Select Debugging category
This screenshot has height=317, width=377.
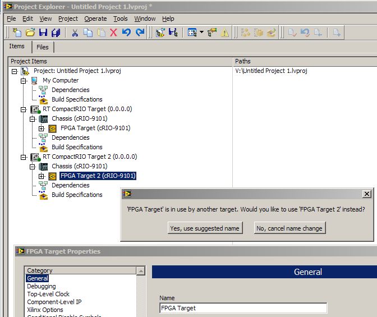[x=42, y=287]
